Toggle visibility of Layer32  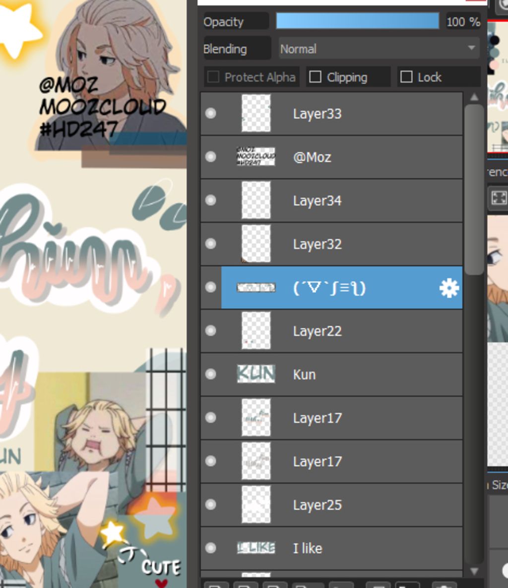click(x=211, y=244)
